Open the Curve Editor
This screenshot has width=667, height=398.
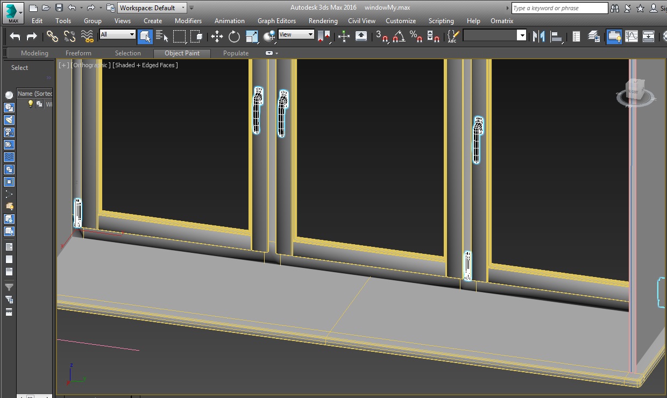click(631, 36)
